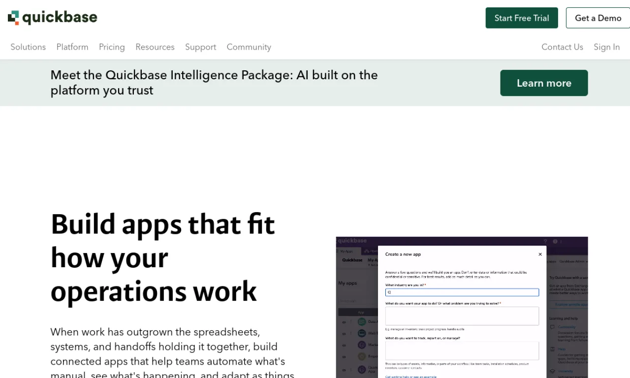Viewport: 630px width, 378px height.
Task: Focus the 'What industry are you in' field
Action: coord(462,292)
